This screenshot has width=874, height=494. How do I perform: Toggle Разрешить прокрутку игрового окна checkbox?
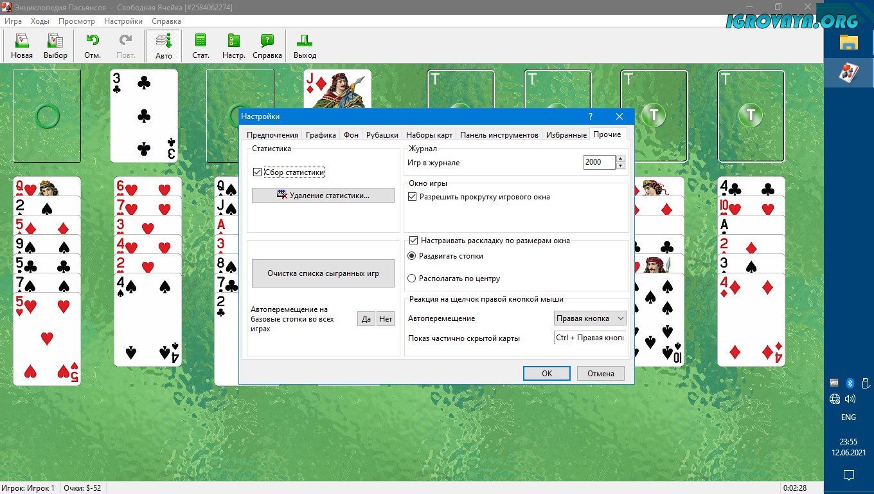413,197
